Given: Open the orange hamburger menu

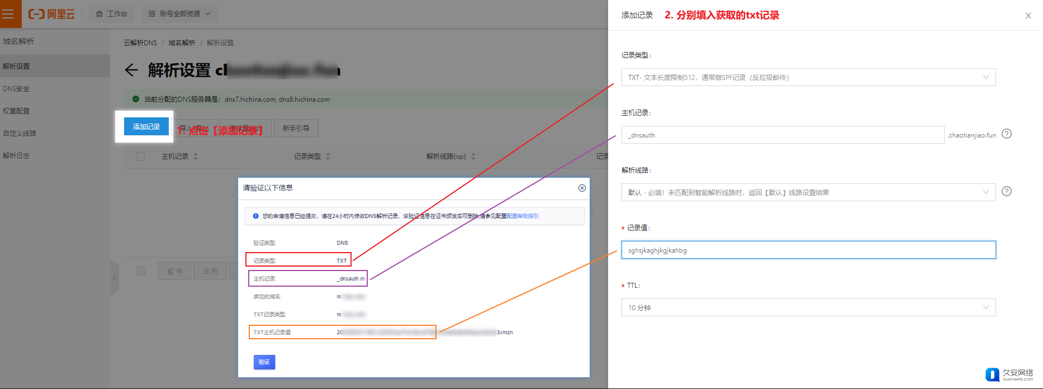Looking at the screenshot, I should [8, 14].
